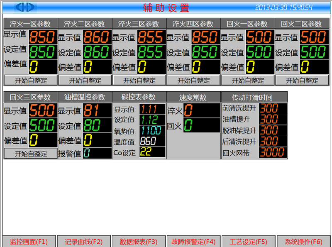This screenshot has width=332, height=247.
Task: Click the 辅助设置 page title
Action: [166, 8]
